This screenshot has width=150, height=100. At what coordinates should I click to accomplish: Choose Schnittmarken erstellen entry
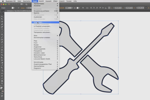tap(45, 37)
